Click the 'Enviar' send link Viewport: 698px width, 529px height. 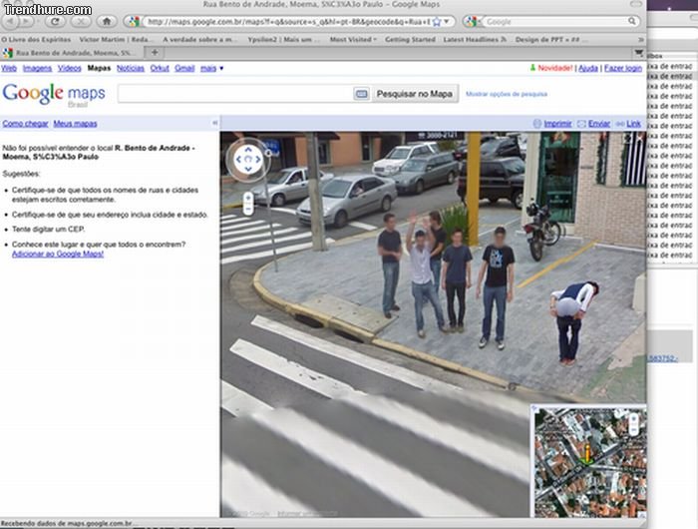(x=598, y=124)
